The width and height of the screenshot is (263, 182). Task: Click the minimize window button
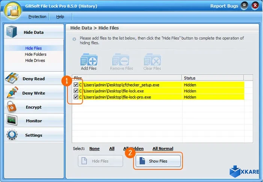tap(244, 6)
